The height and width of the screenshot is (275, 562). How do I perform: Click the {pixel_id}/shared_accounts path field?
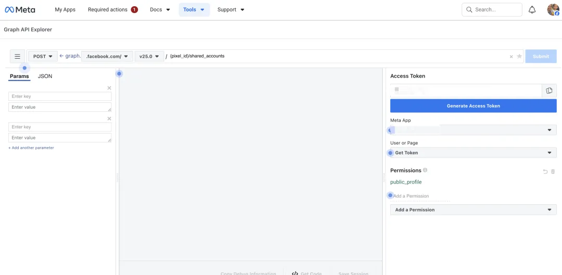[x=337, y=56]
